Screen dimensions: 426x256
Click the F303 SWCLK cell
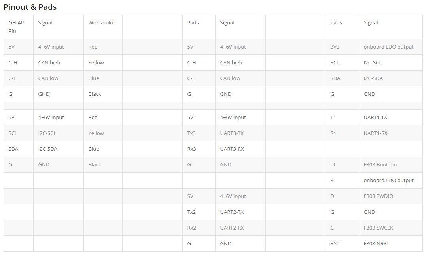[x=390, y=228]
